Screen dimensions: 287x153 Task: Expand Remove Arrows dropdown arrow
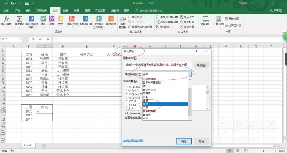(x=173, y=27)
